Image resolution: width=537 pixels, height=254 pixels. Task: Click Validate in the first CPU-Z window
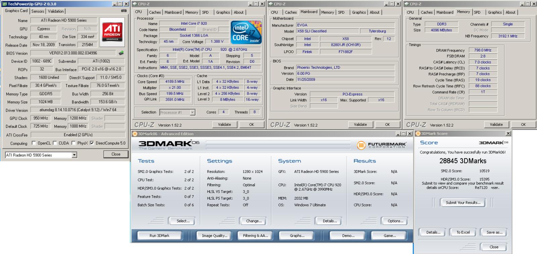coord(225,124)
